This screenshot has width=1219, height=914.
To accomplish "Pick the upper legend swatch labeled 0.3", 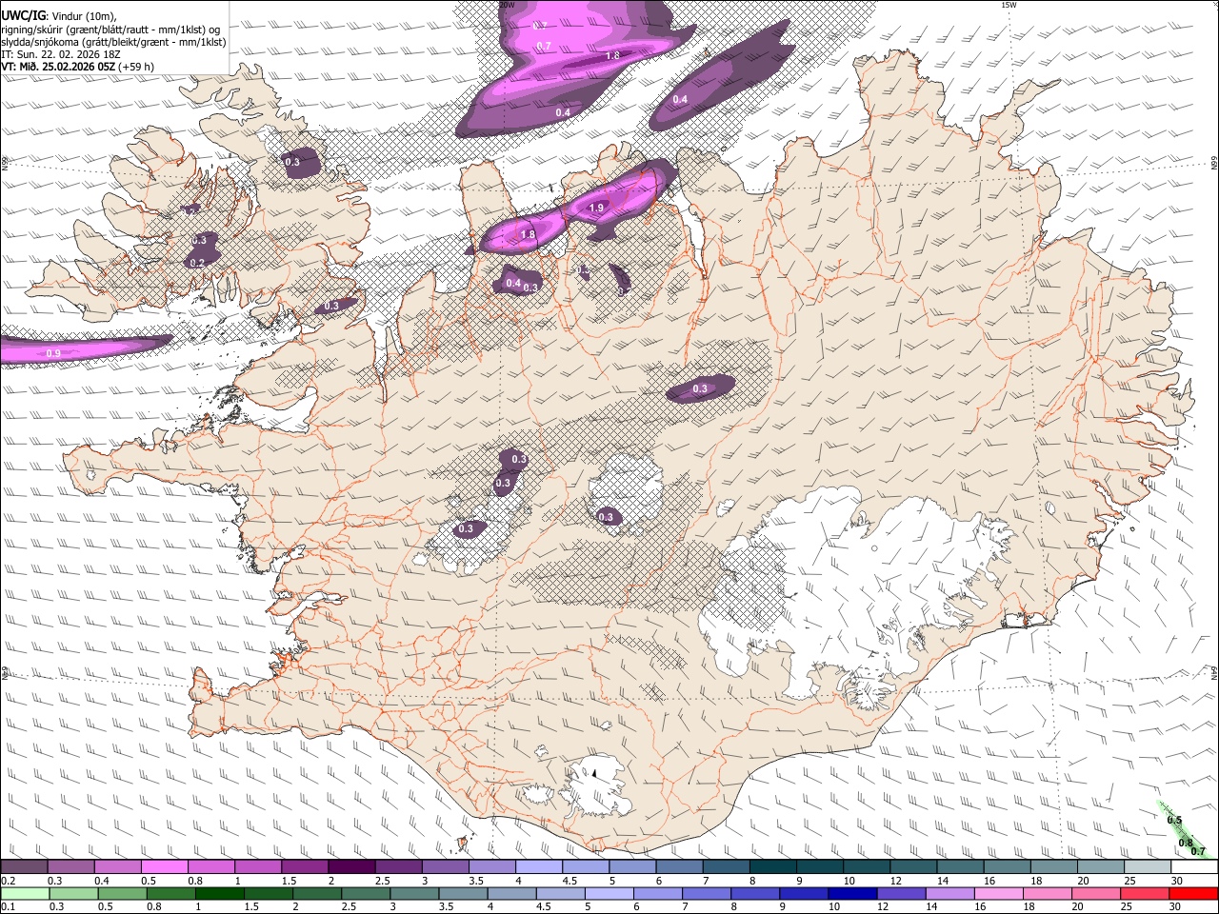I will (70, 867).
